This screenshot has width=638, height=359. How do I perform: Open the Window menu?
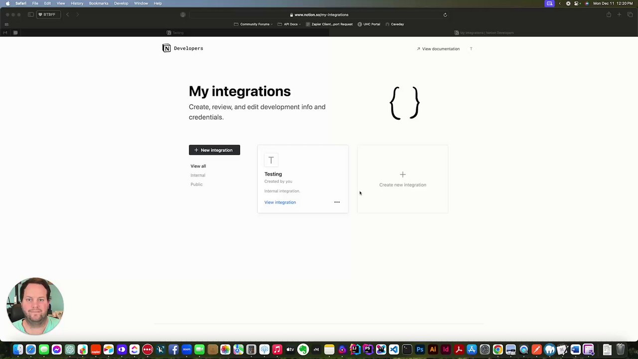pos(141,3)
